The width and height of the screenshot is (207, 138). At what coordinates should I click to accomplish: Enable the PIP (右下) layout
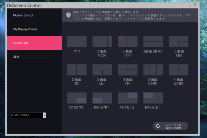(x=77, y=98)
